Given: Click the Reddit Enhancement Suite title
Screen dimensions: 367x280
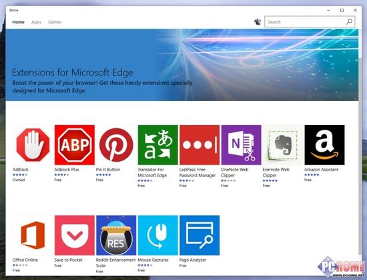Looking at the screenshot, I should [116, 263].
